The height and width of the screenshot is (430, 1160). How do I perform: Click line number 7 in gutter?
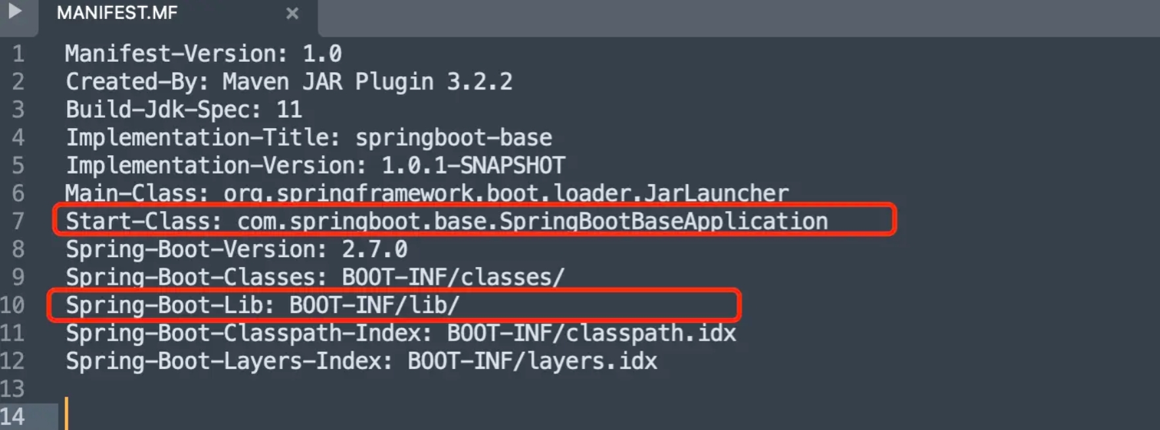point(18,222)
